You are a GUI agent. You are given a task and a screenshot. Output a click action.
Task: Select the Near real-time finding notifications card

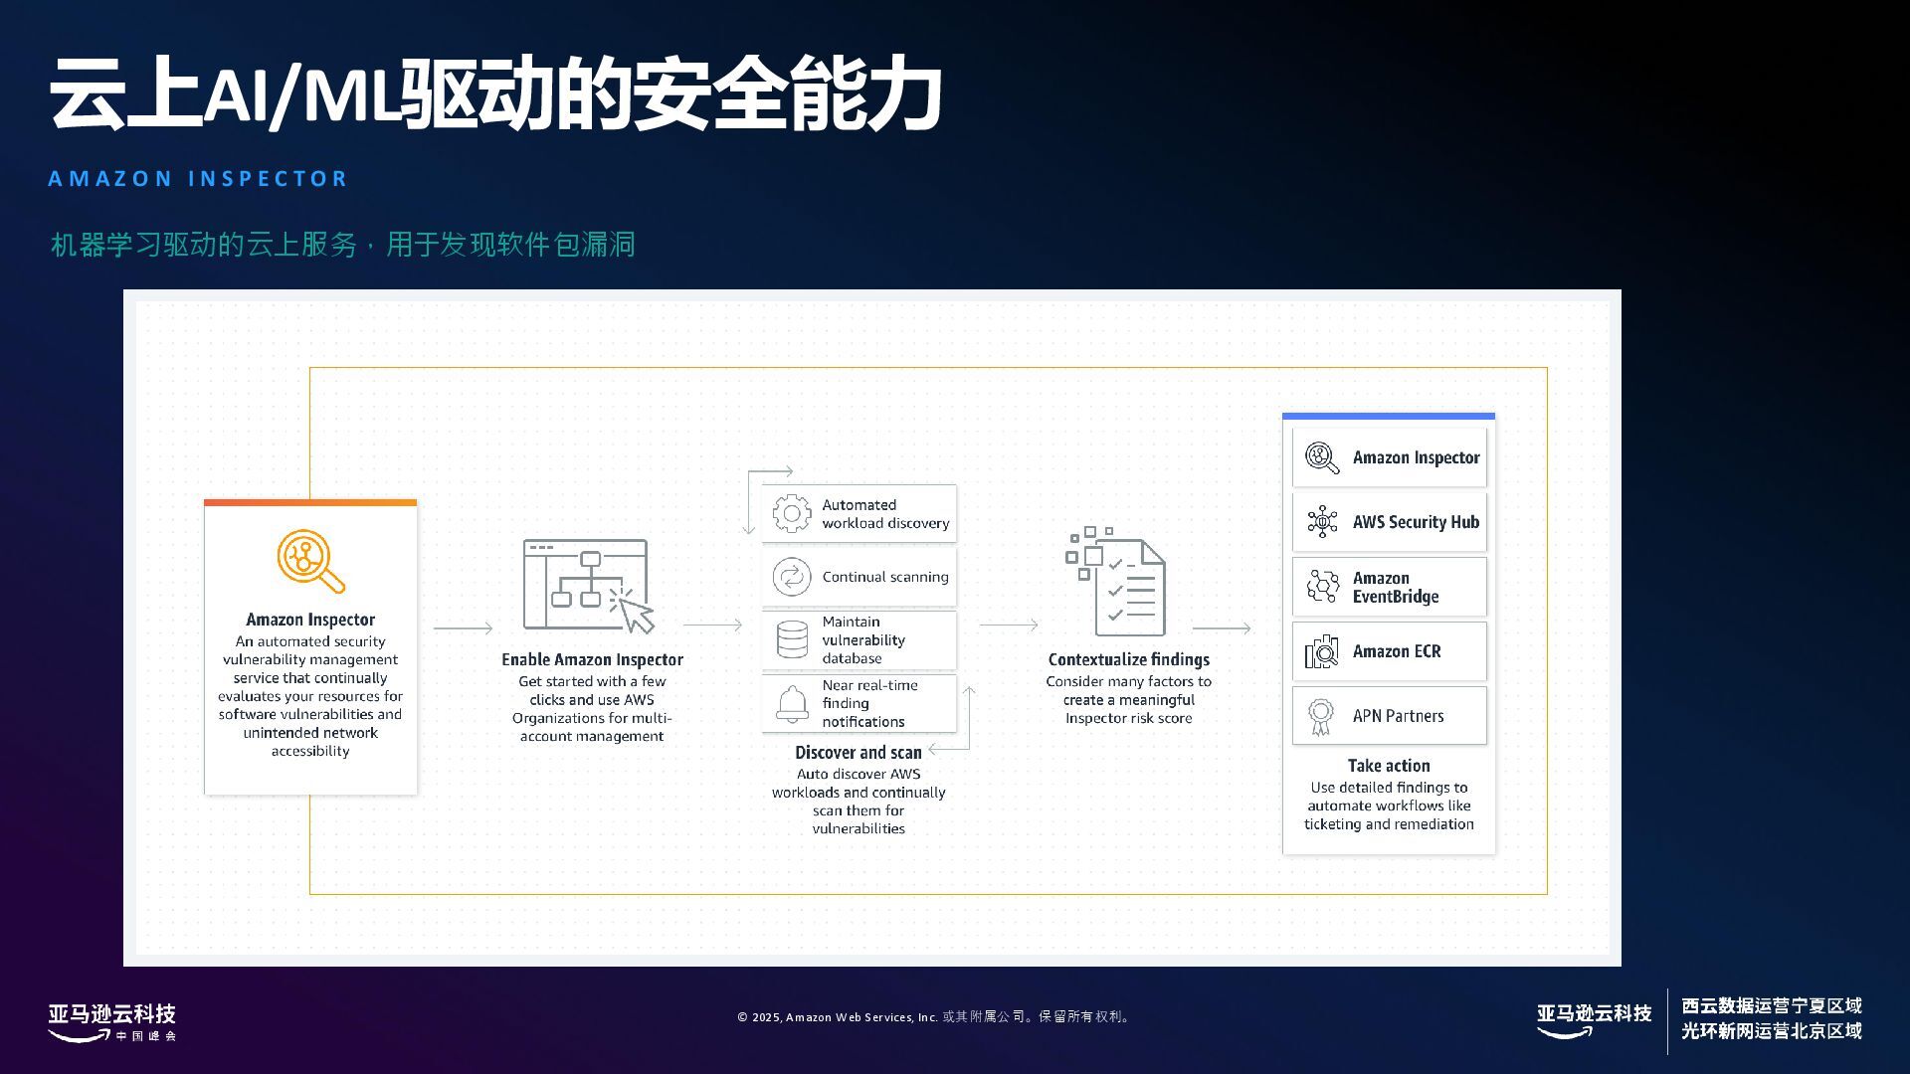(x=859, y=703)
